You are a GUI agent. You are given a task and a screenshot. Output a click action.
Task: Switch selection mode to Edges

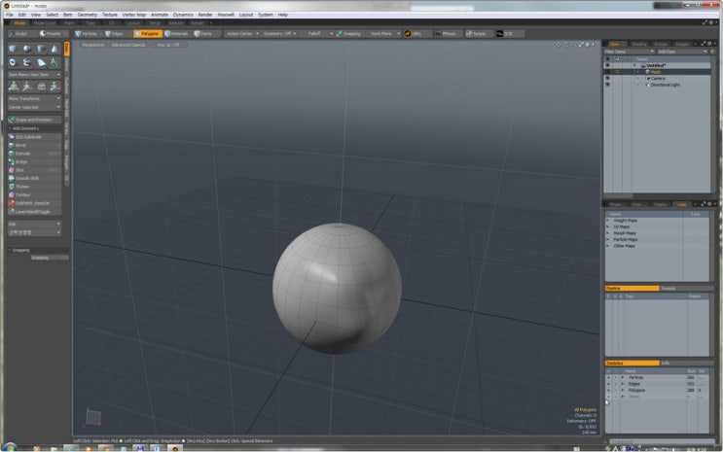115,34
